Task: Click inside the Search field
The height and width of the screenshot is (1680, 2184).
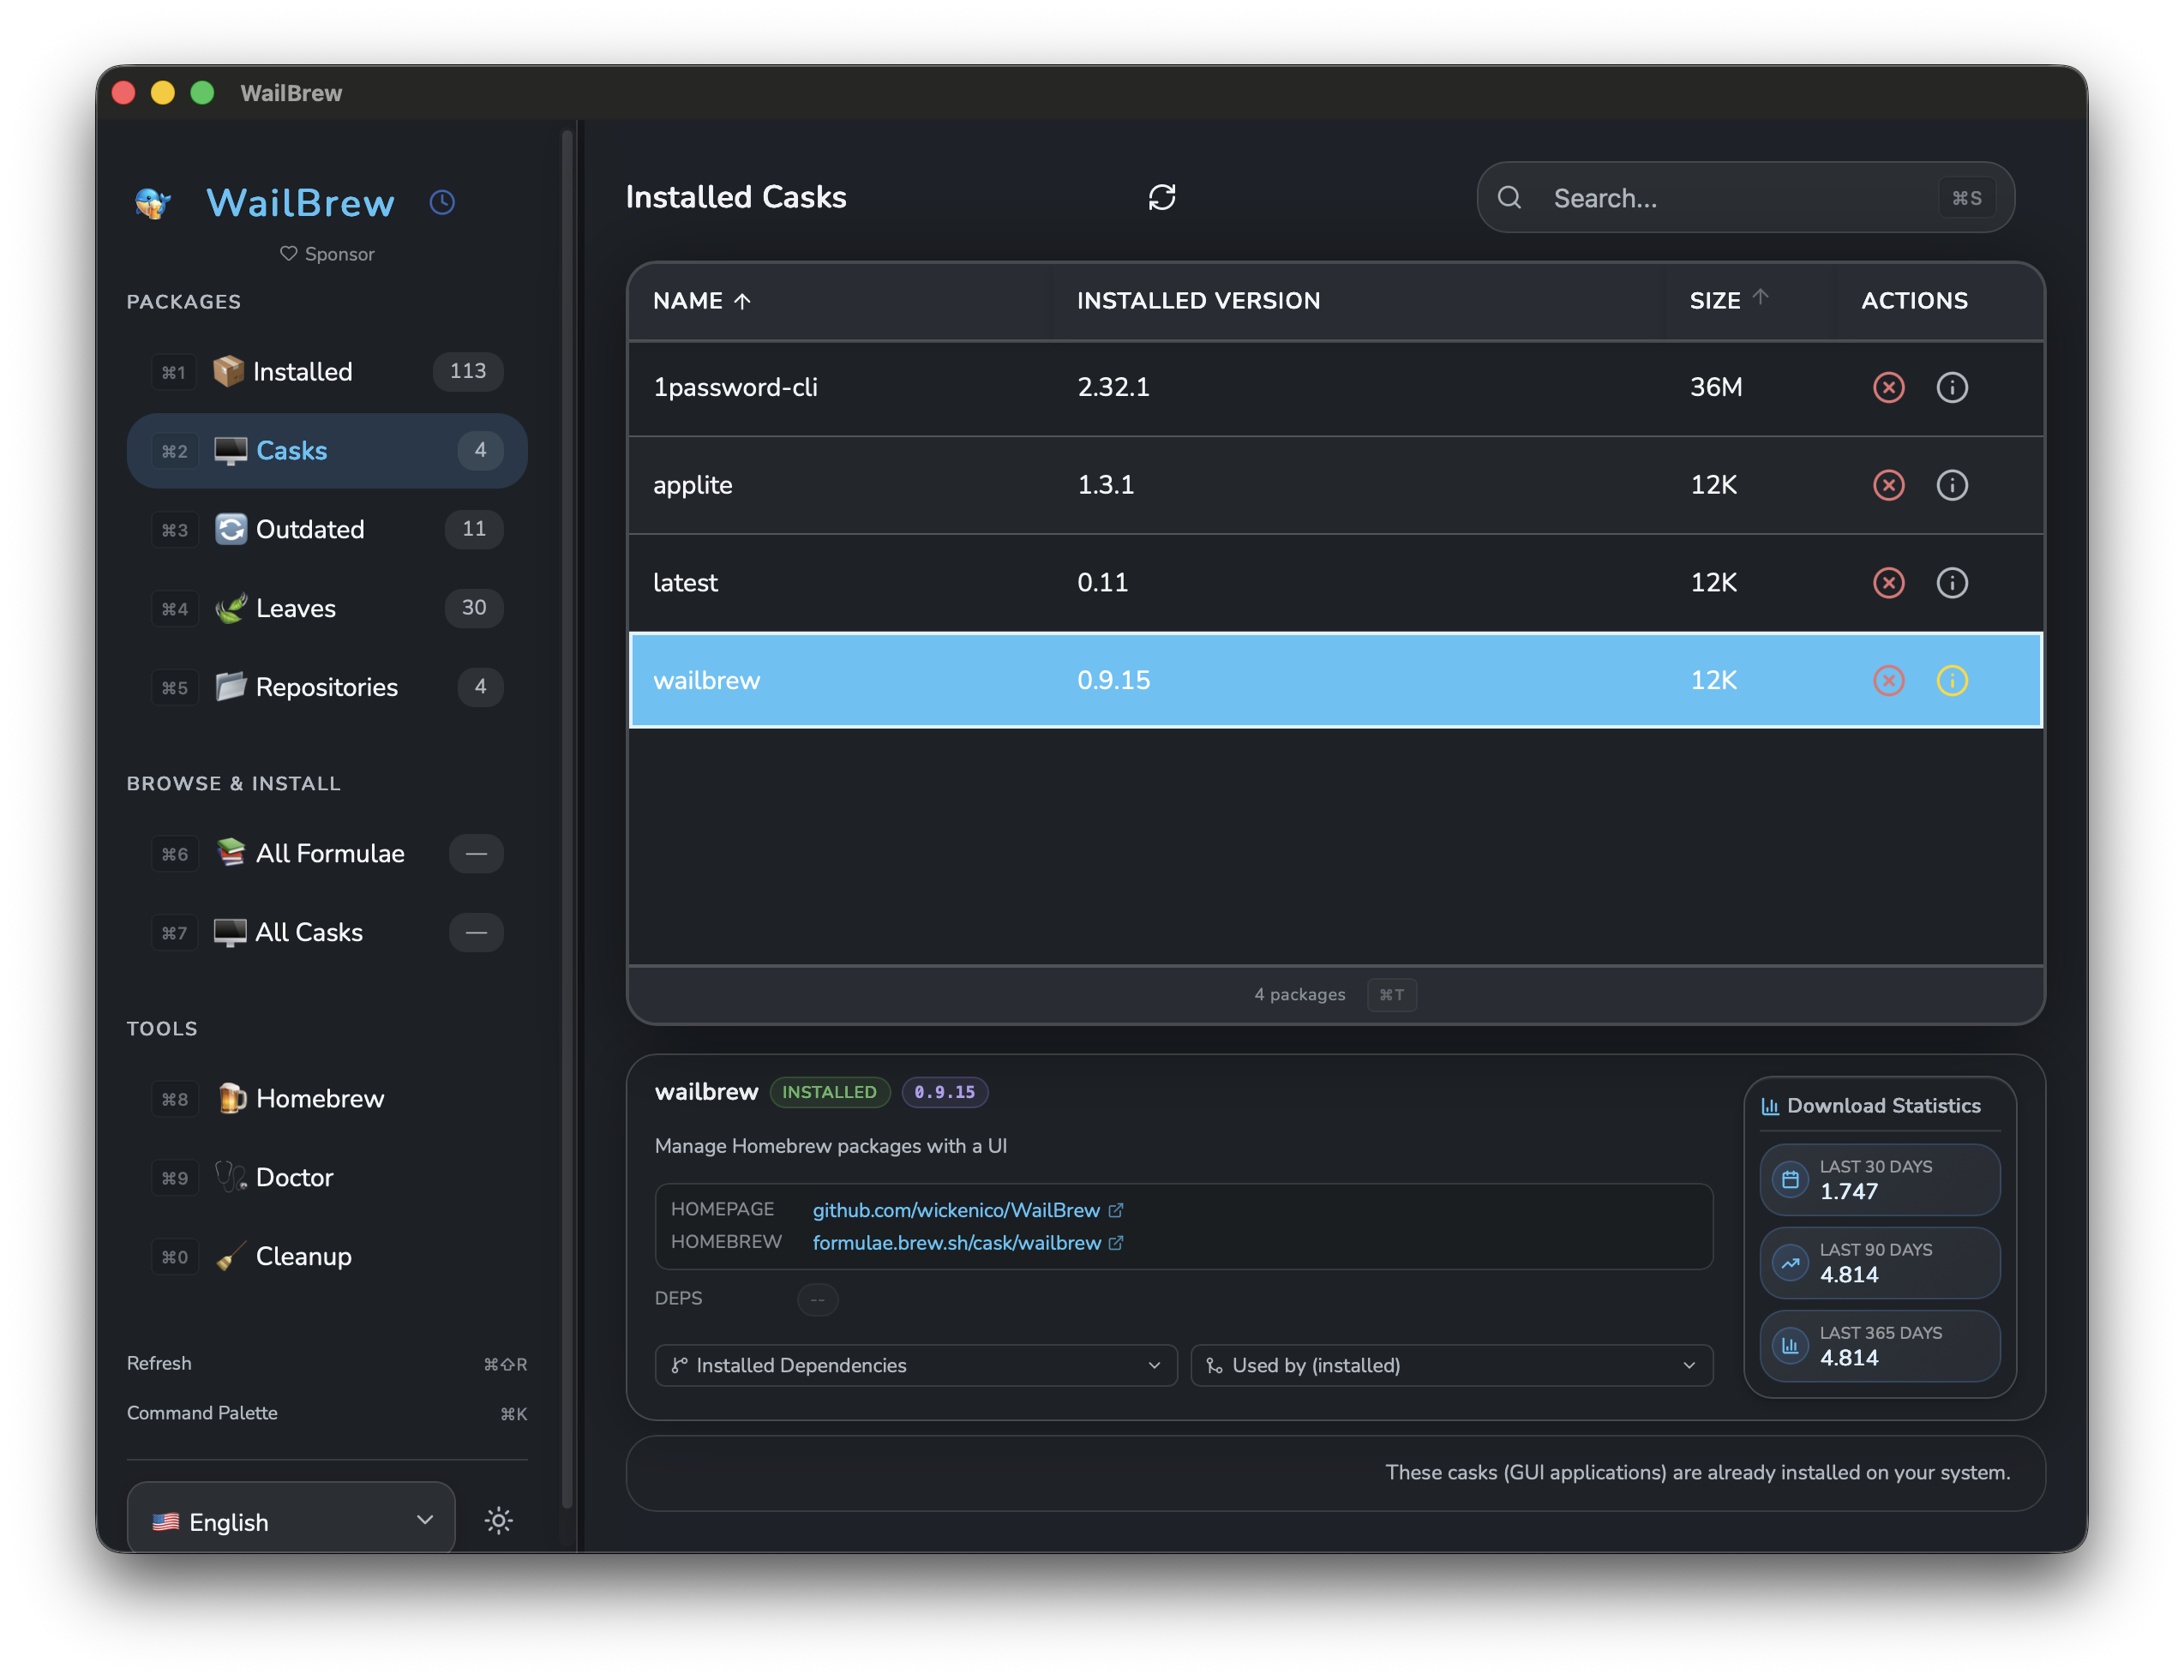Action: pyautogui.click(x=1700, y=198)
